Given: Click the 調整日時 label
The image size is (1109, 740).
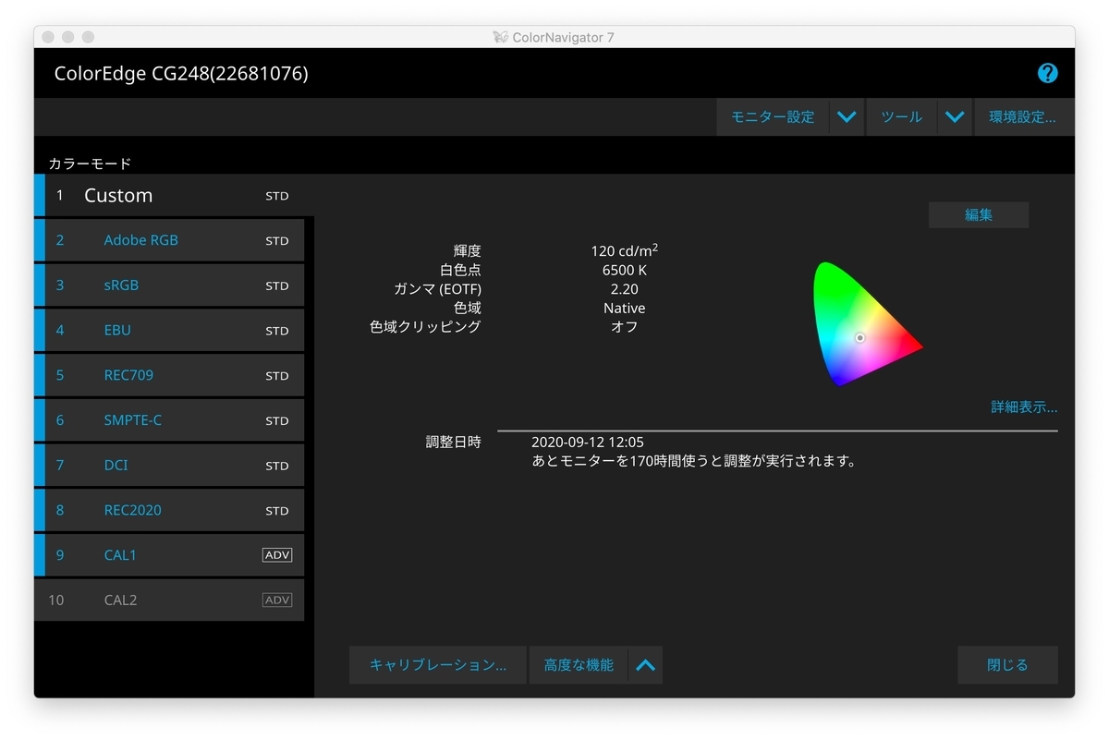Looking at the screenshot, I should point(454,443).
